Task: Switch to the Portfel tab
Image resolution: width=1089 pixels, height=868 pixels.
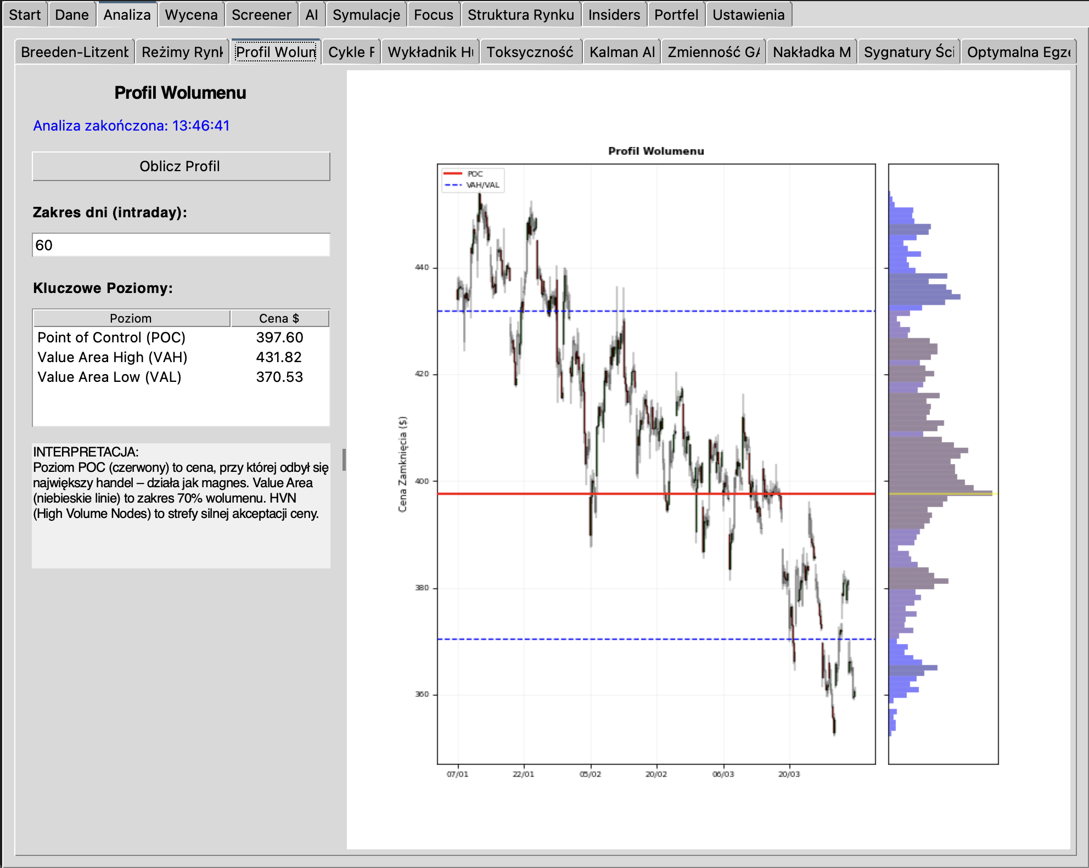Action: pyautogui.click(x=676, y=15)
